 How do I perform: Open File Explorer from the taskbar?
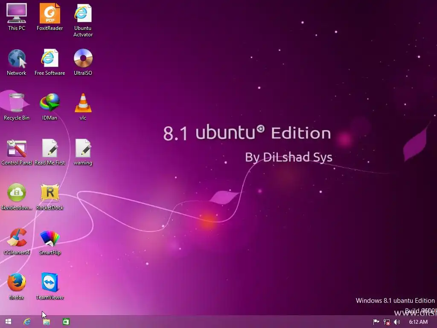[46, 322]
